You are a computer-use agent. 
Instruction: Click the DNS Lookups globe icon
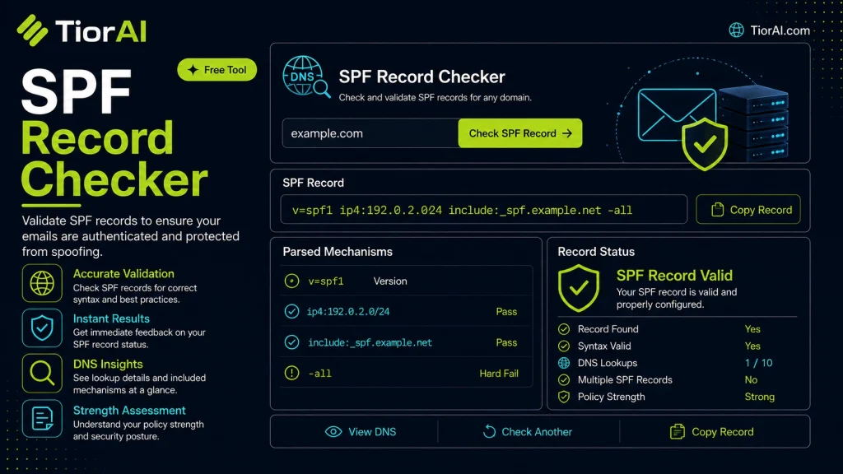564,363
